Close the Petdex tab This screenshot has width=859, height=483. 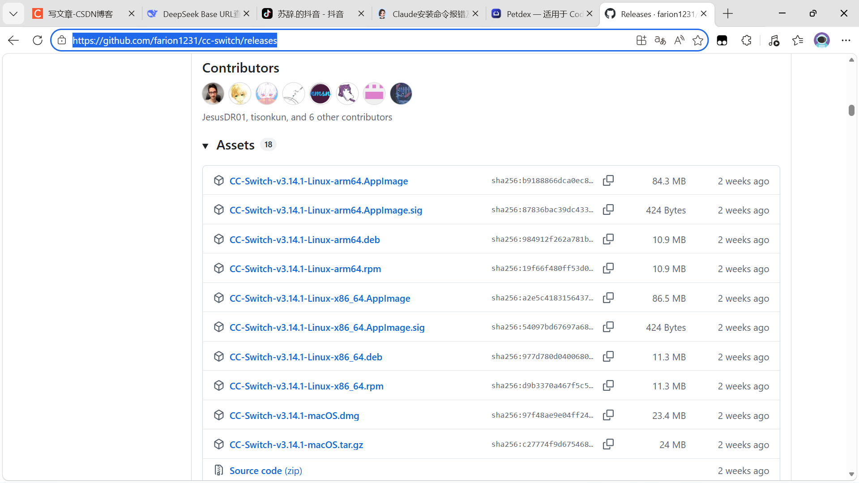590,14
